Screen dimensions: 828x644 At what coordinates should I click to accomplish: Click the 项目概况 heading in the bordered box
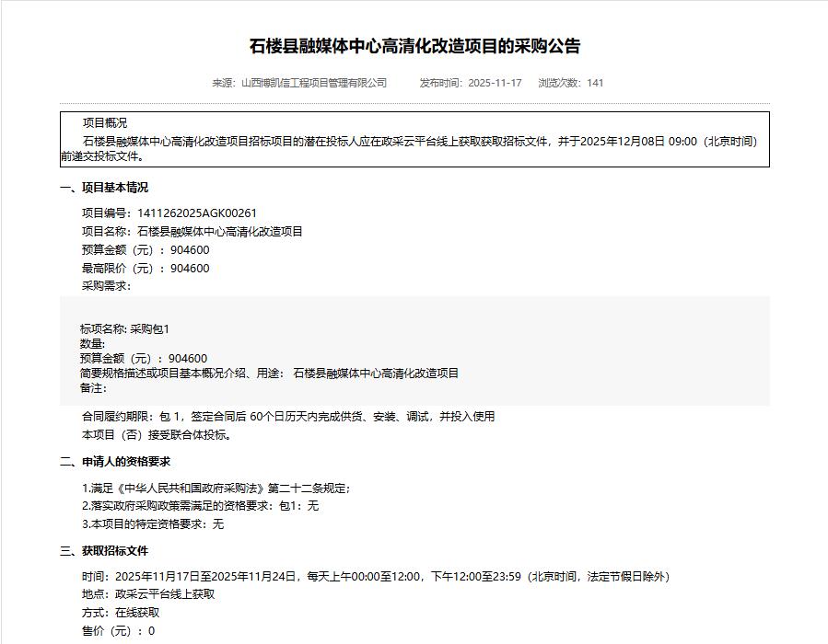click(x=105, y=123)
